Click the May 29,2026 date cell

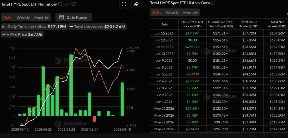click(164, 109)
